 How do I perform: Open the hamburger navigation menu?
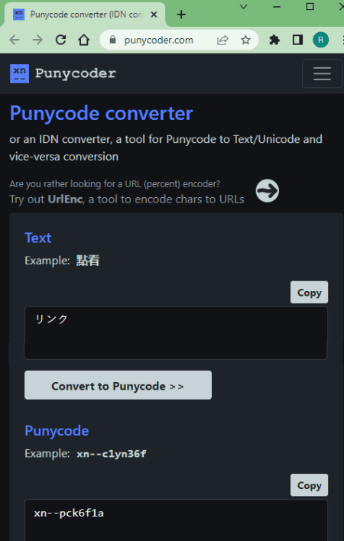[x=322, y=73]
